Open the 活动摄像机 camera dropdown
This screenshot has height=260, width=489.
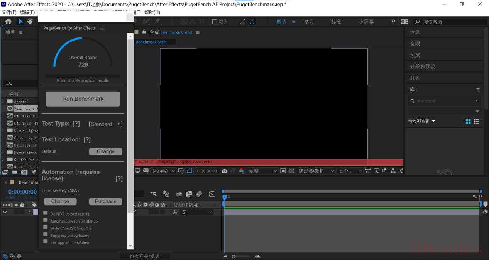coord(316,171)
